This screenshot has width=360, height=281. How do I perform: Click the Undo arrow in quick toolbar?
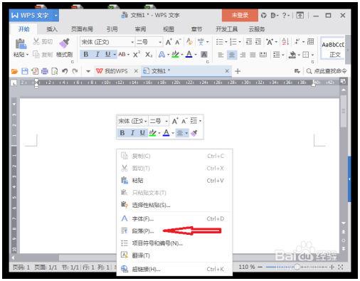(x=65, y=71)
